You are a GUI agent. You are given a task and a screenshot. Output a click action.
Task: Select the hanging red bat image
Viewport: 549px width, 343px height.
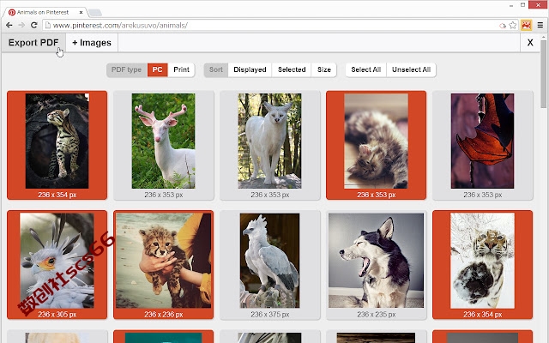tap(482, 145)
